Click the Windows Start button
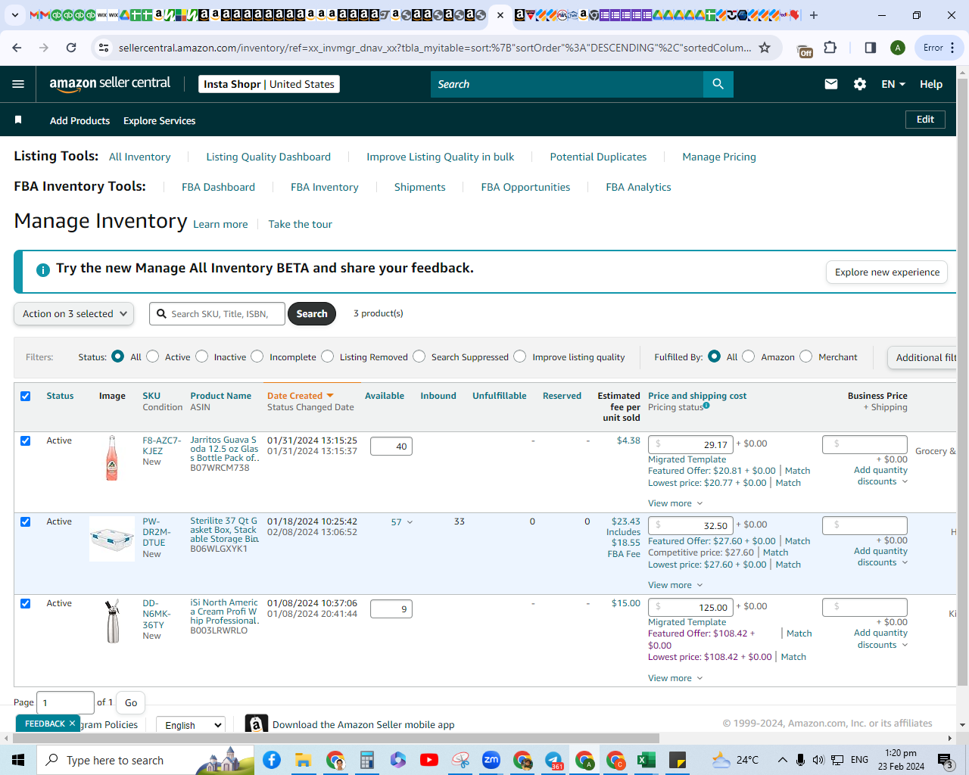 [x=18, y=760]
